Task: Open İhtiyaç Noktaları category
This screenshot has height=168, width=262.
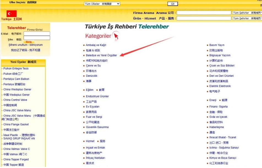Action: [x=95, y=158]
